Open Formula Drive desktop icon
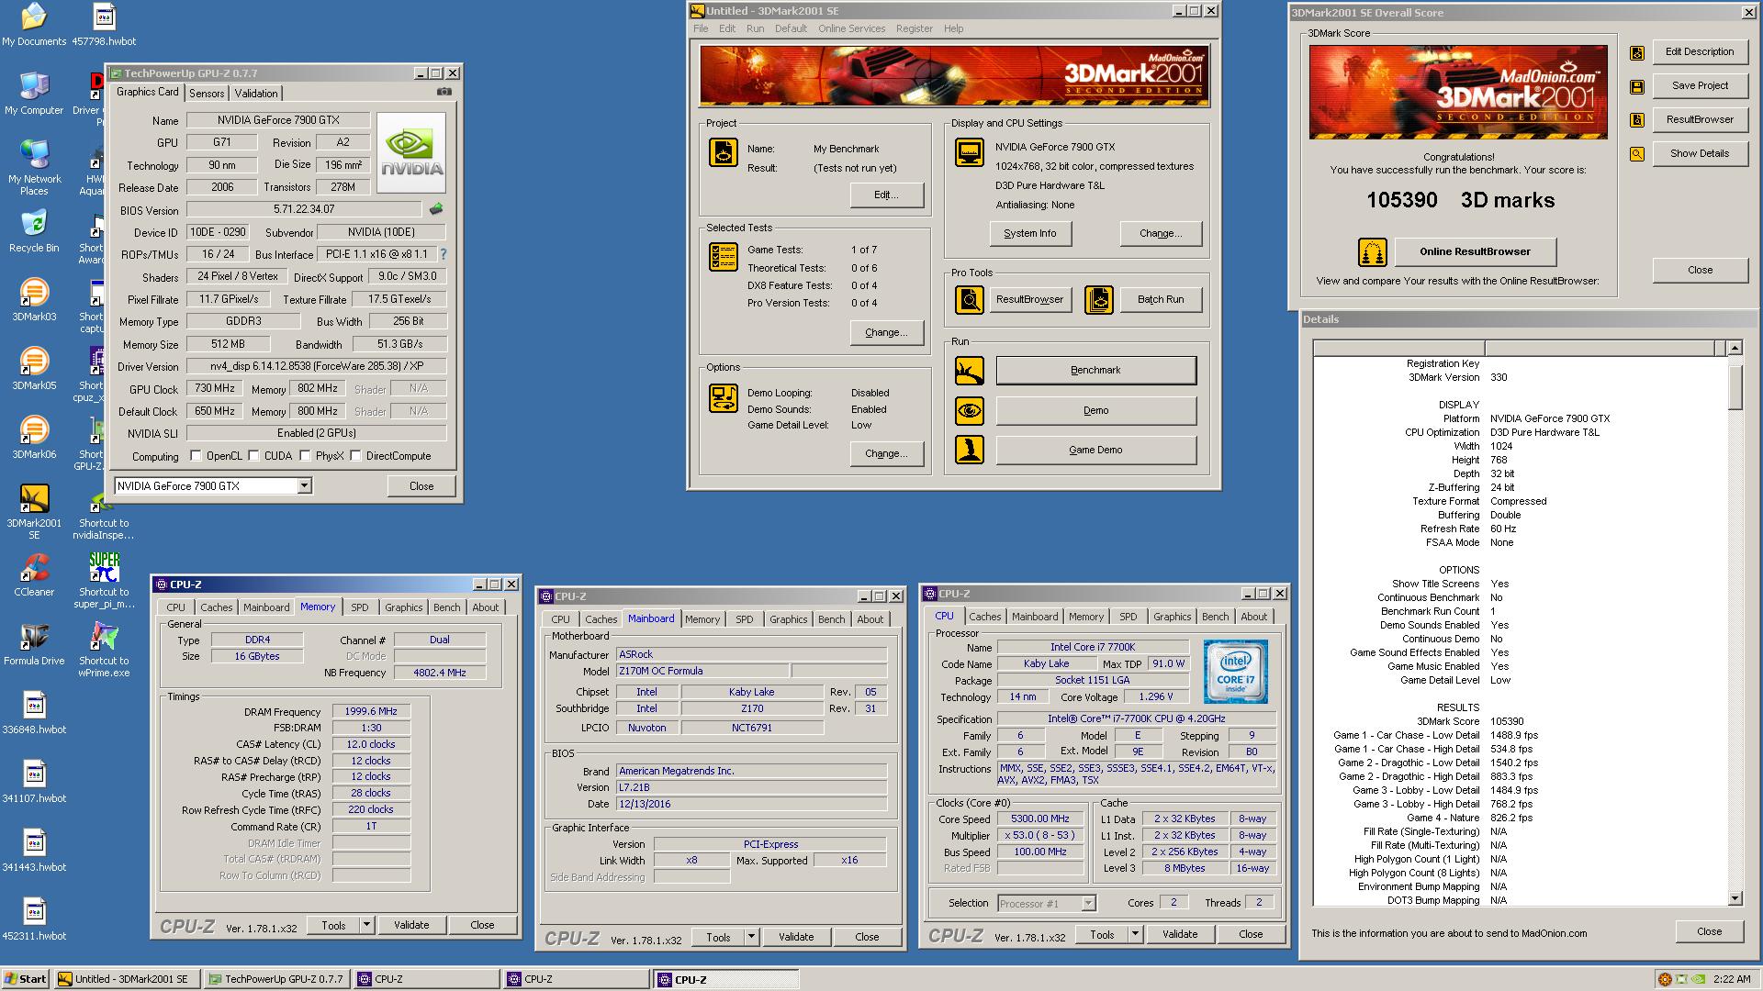Image resolution: width=1763 pixels, height=991 pixels. tap(34, 644)
